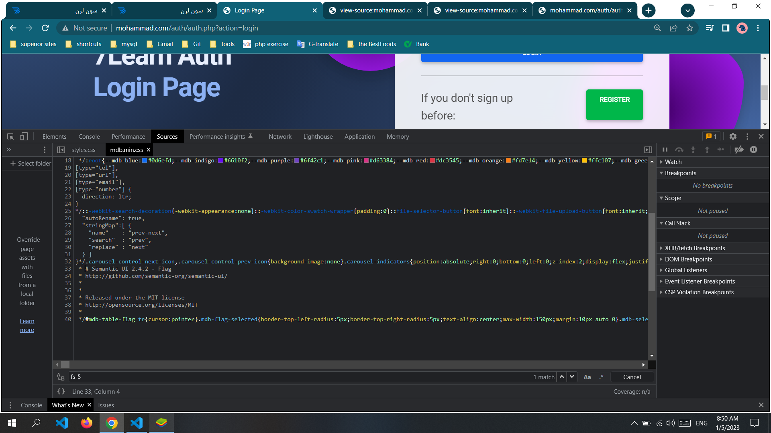This screenshot has width=771, height=433.
Task: Toggle match case Aa in search
Action: coord(587,377)
